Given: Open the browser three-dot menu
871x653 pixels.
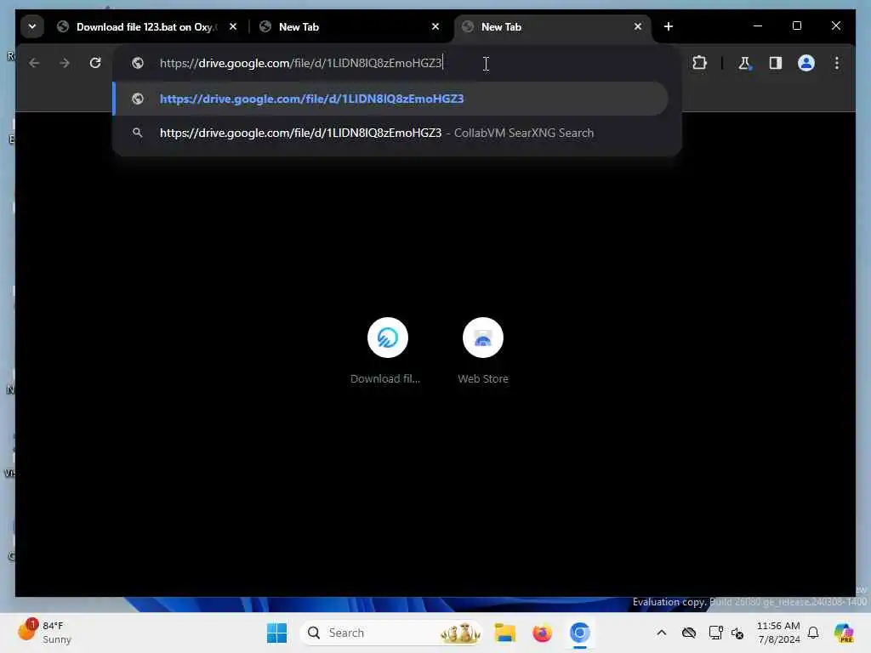Looking at the screenshot, I should click(x=837, y=63).
